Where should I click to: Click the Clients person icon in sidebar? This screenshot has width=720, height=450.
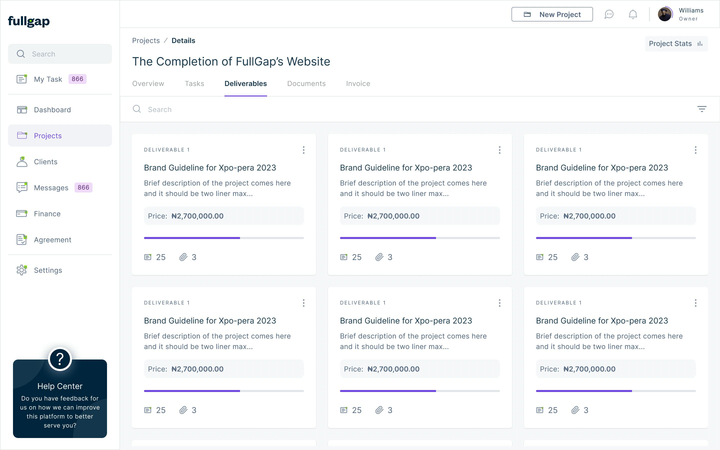coord(22,161)
